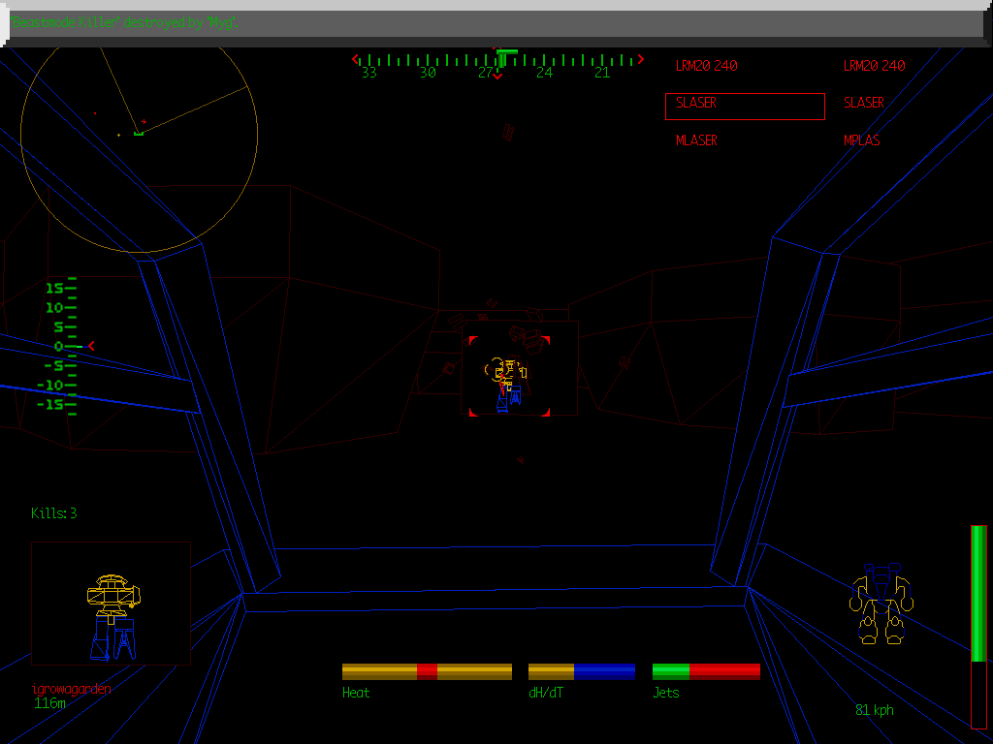Image resolution: width=993 pixels, height=744 pixels.
Task: Click the red right arrow on the compass
Action: pyautogui.click(x=640, y=59)
